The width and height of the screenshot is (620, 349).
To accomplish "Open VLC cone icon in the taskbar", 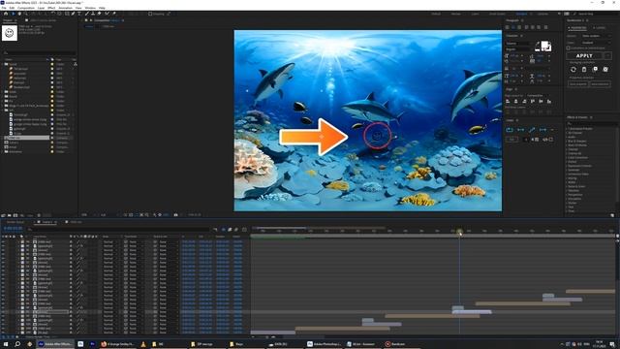I will tap(143, 344).
